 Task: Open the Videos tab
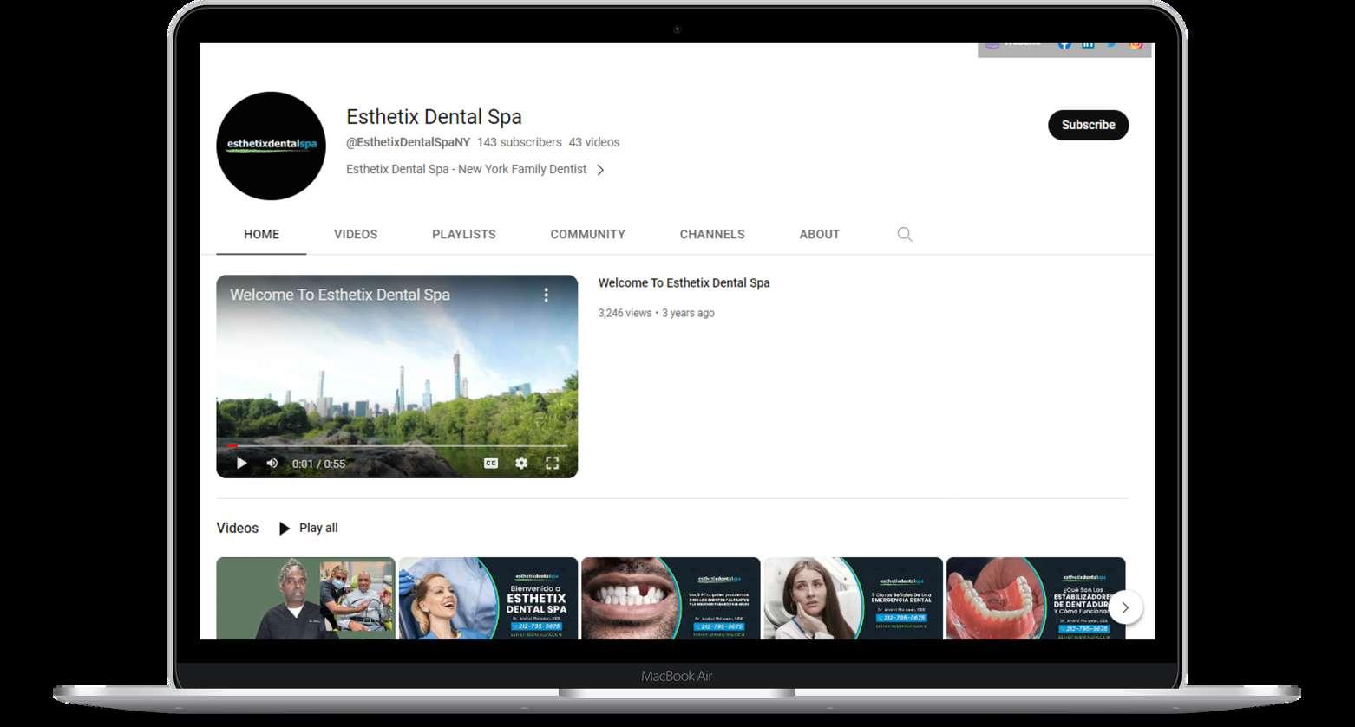tap(356, 234)
